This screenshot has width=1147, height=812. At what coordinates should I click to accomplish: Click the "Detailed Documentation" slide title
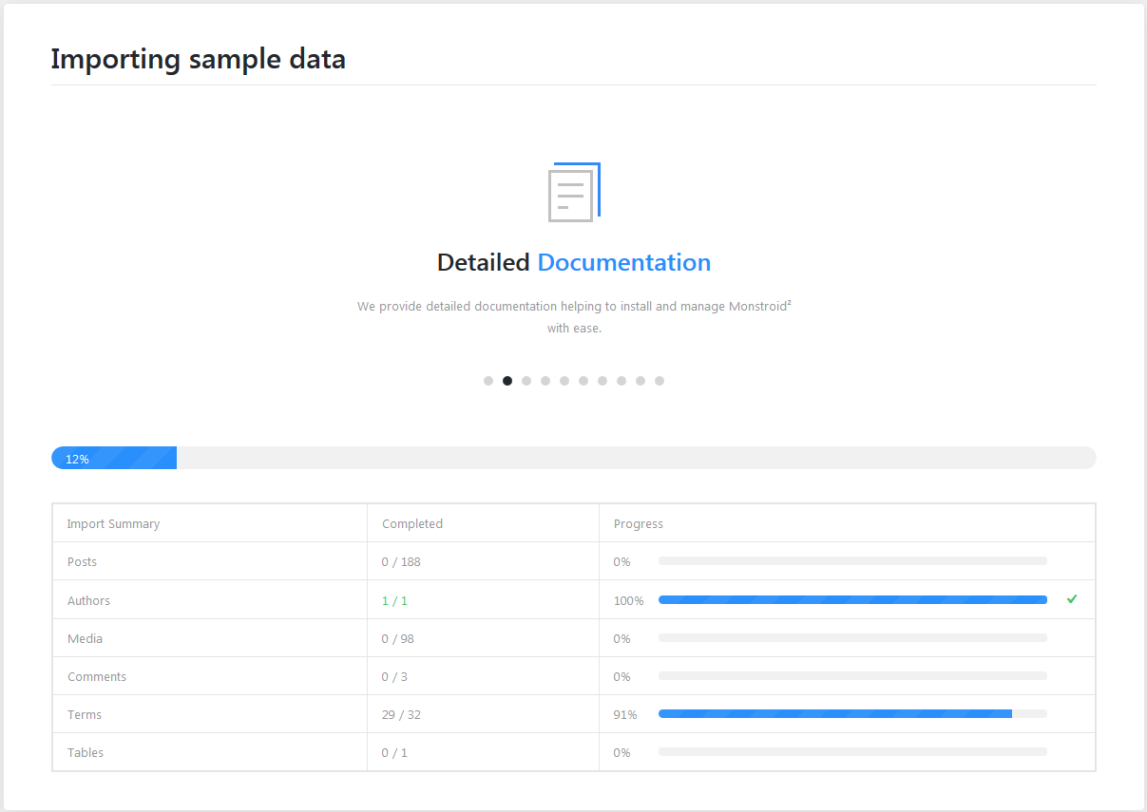pyautogui.click(x=574, y=262)
